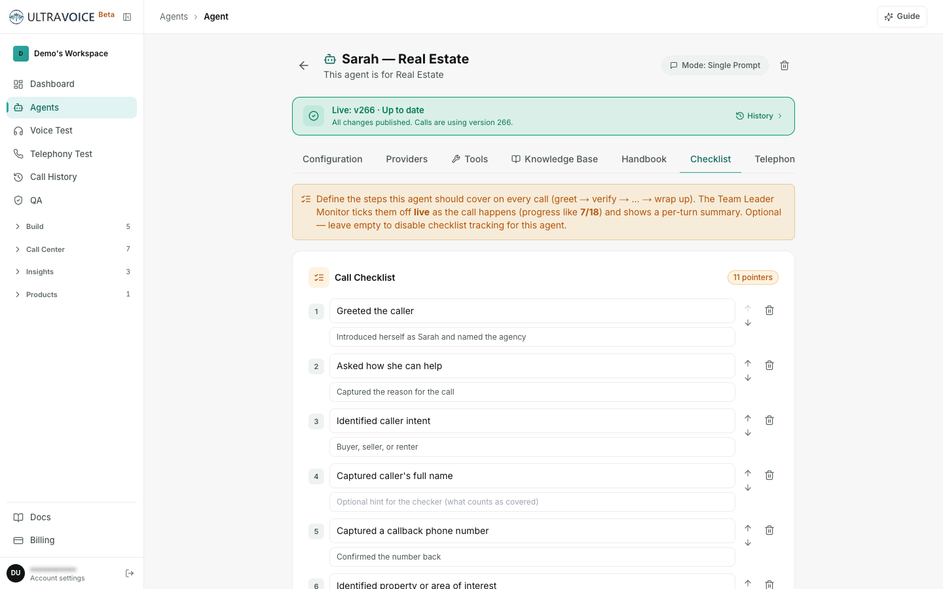This screenshot has width=943, height=589.
Task: Click the DU avatar
Action: (16, 573)
